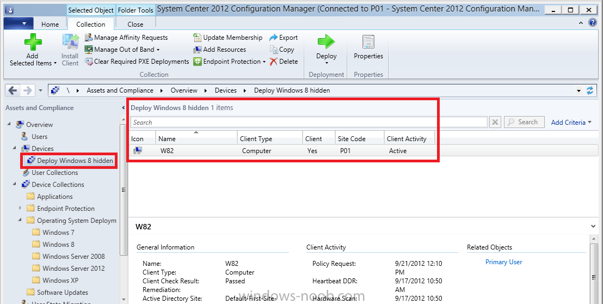This screenshot has height=304, width=603.
Task: Click the Export command
Action: click(284, 38)
